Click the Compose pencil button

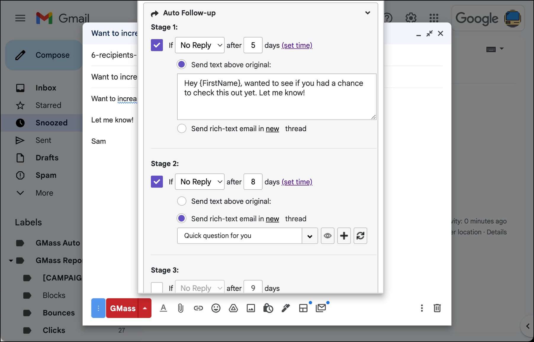click(x=44, y=55)
